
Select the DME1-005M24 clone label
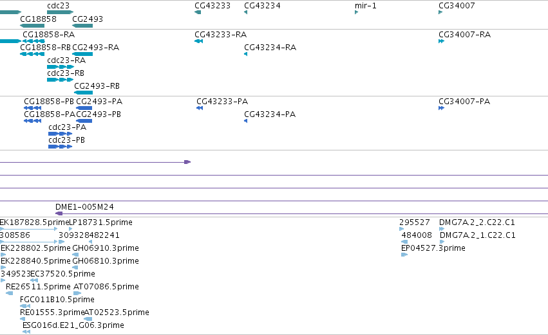(84, 207)
